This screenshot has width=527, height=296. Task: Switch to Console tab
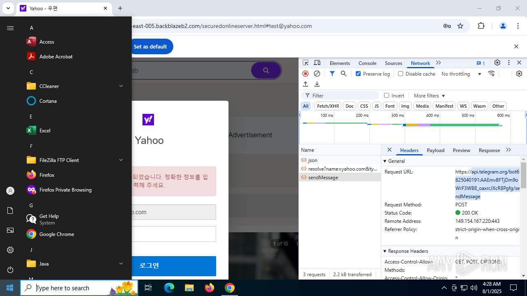(367, 63)
